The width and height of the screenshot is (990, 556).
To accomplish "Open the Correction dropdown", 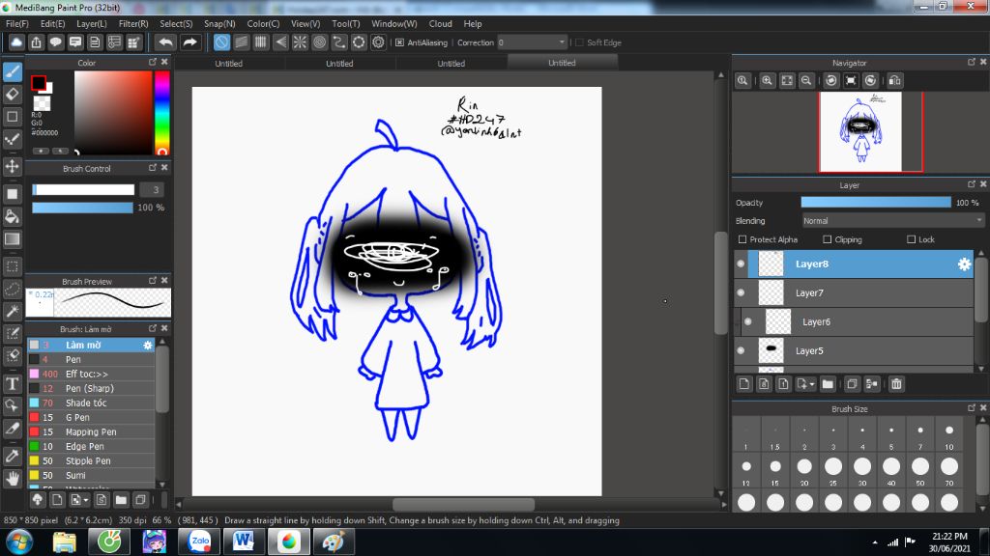I will click(533, 42).
